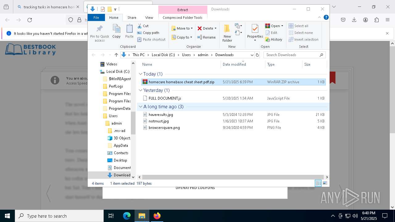The image size is (395, 222).
Task: Click the Copy icon in Clipboard group
Action: [116, 31]
